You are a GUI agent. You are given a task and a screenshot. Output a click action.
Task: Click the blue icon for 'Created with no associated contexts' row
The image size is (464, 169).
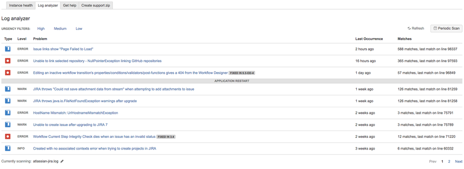tap(8, 148)
